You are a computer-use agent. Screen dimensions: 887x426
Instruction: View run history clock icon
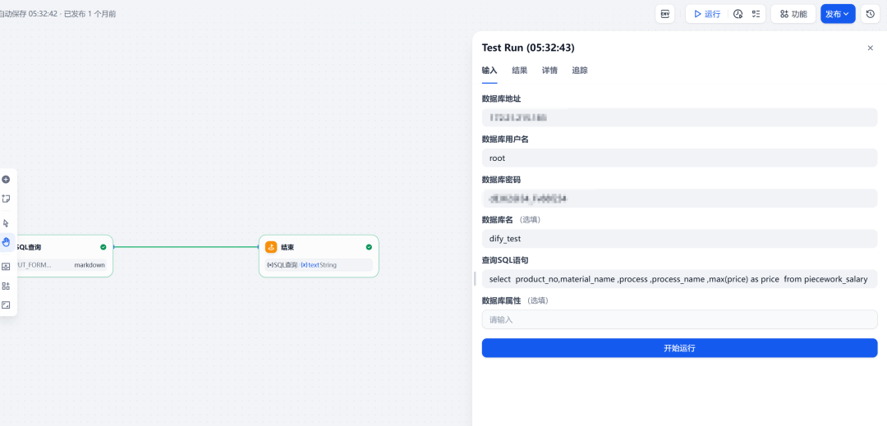pos(738,14)
